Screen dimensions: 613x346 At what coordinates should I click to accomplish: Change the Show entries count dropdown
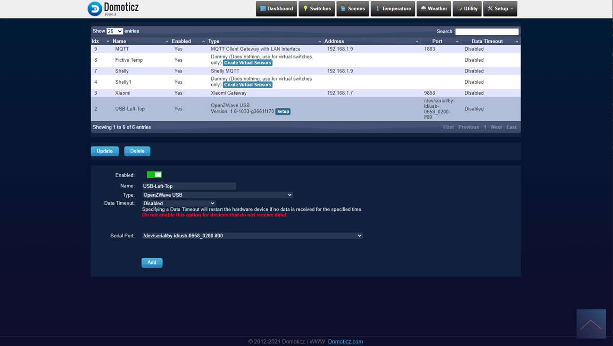coord(115,31)
